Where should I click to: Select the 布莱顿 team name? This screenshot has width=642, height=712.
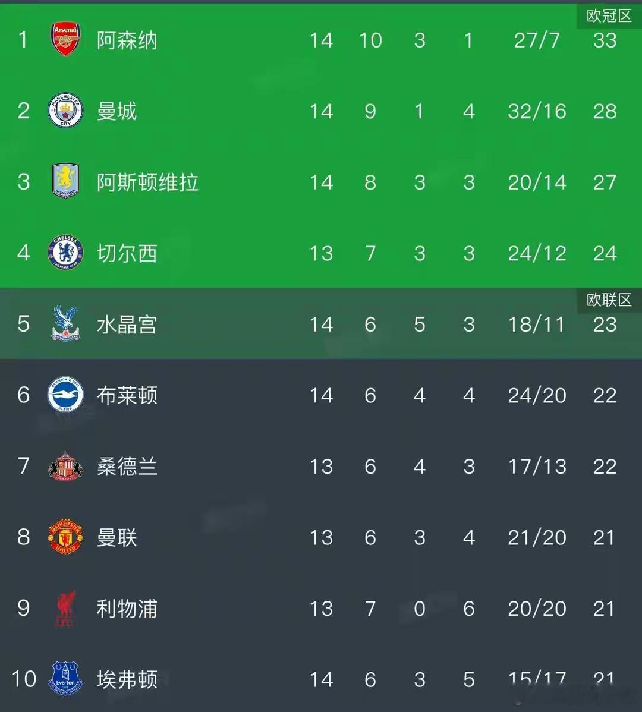(x=127, y=395)
